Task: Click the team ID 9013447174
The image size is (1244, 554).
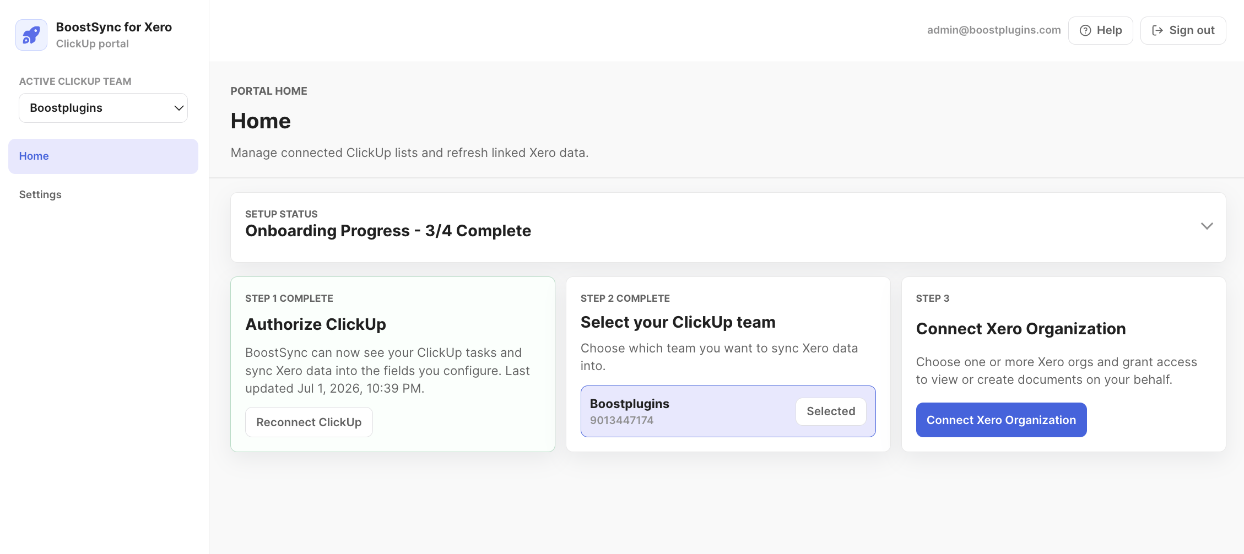Action: 621,420
